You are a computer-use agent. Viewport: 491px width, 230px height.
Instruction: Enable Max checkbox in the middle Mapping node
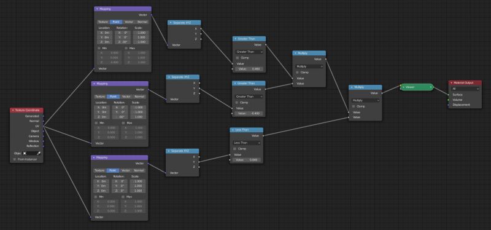coord(123,123)
